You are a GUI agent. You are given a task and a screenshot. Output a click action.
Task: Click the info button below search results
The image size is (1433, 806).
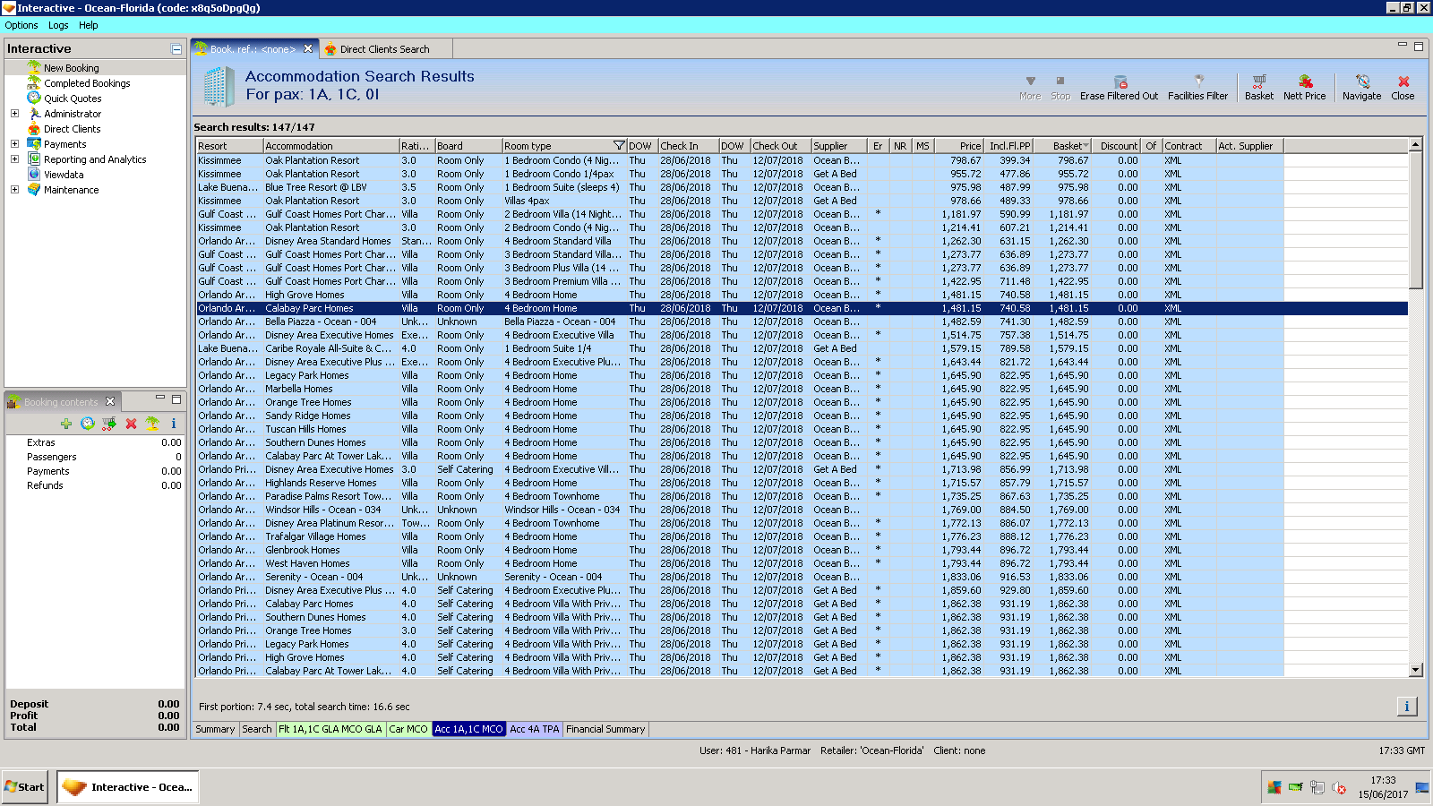click(x=1406, y=707)
